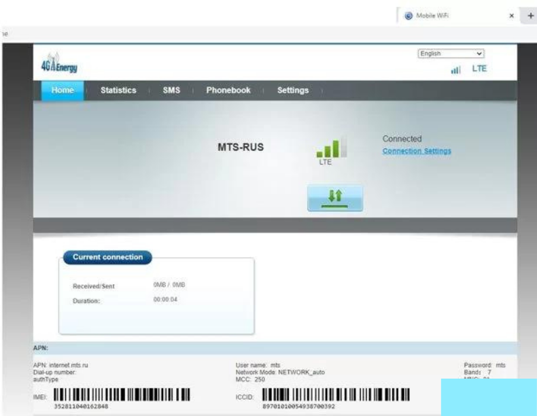Click the Received/Sent label

[94, 286]
